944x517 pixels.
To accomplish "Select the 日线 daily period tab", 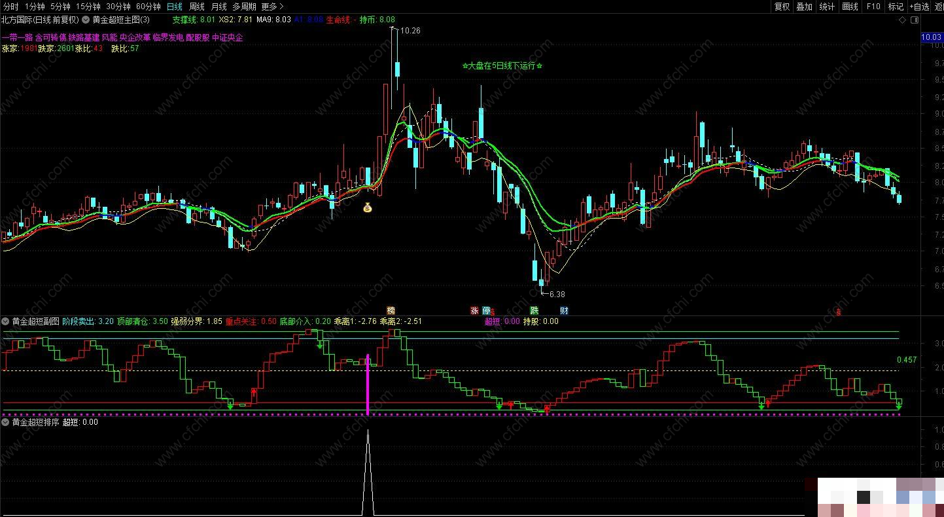I will (x=175, y=7).
